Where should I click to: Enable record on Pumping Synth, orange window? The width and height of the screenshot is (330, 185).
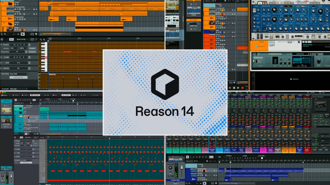point(24,9)
